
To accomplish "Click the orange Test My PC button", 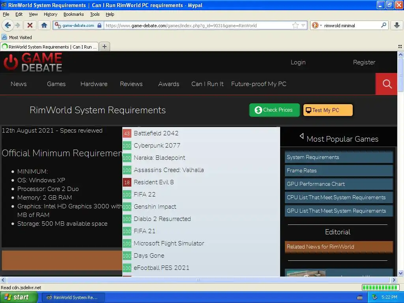I will 328,110.
